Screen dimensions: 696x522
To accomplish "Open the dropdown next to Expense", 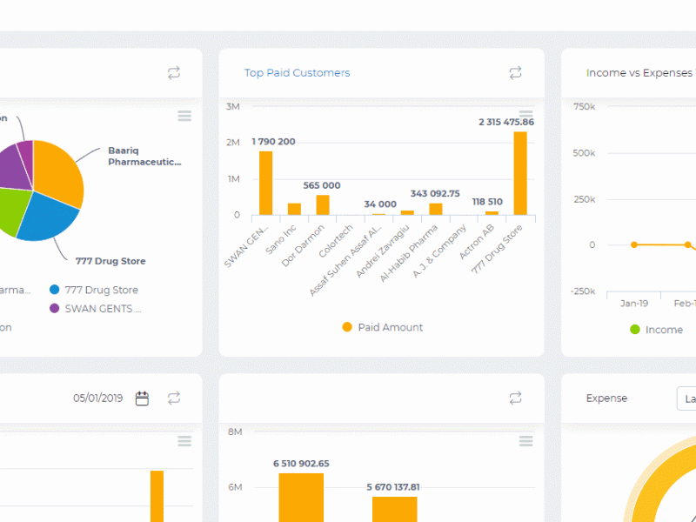I will [x=686, y=398].
